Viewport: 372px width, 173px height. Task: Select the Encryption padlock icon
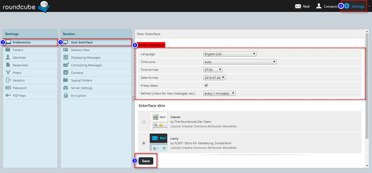click(x=66, y=96)
